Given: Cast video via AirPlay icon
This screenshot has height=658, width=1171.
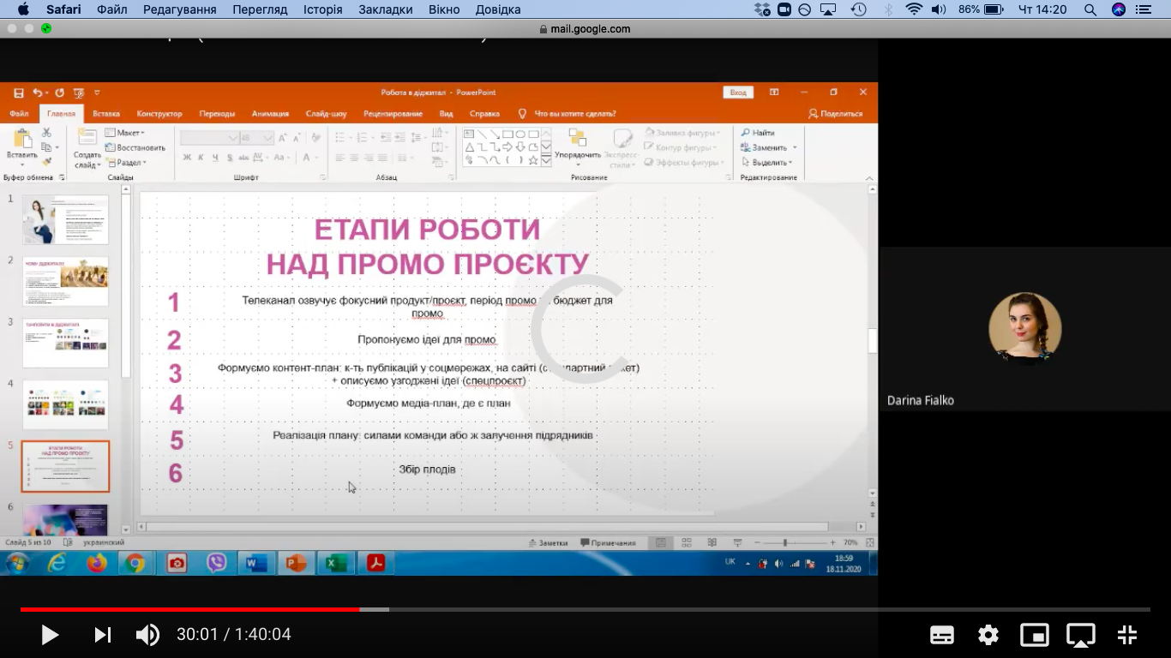Looking at the screenshot, I should (1081, 635).
